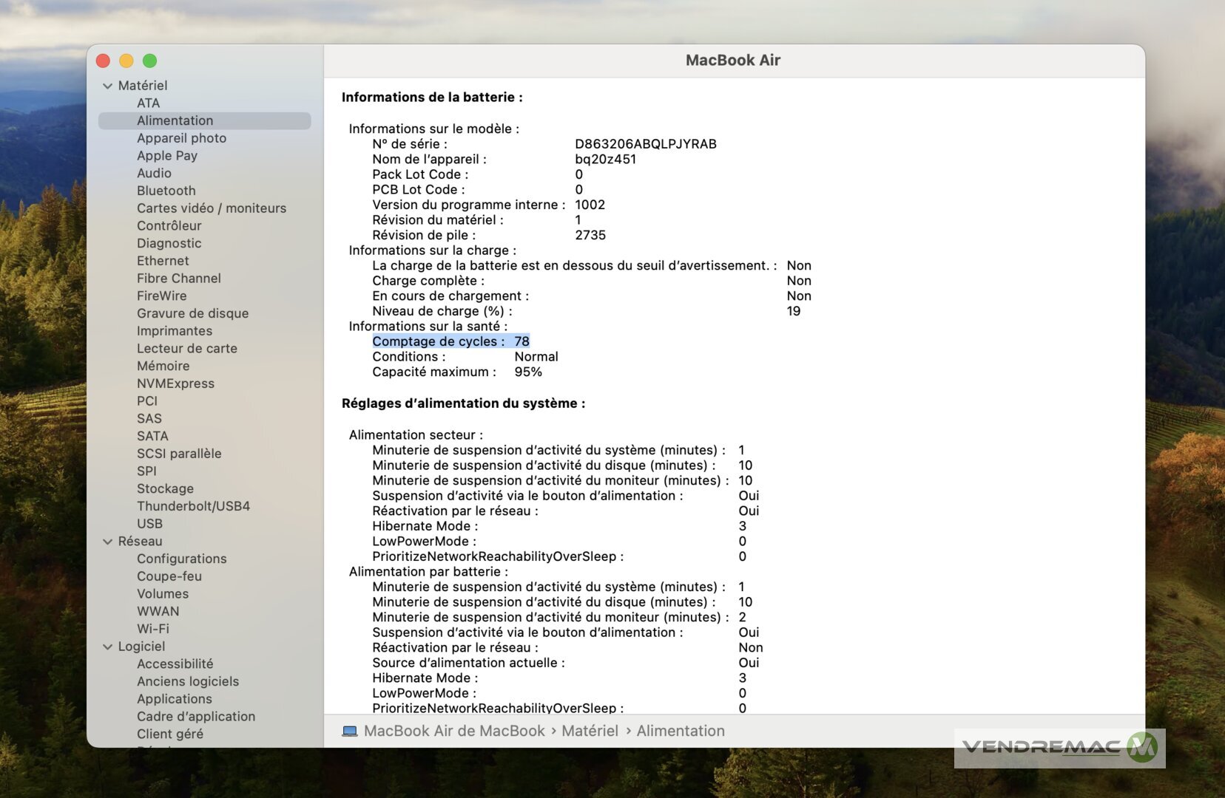
Task: Open the Wi-Fi network entry
Action: tap(152, 629)
